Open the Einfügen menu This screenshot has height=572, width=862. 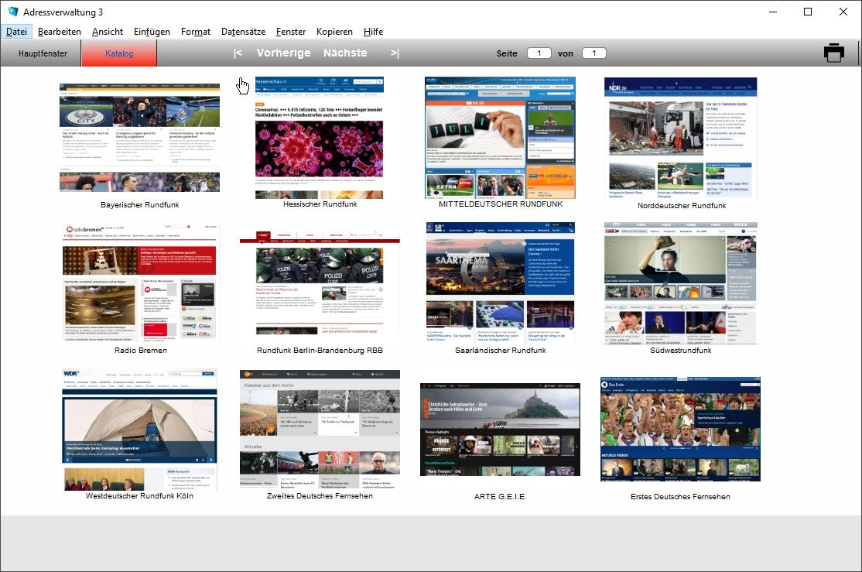click(152, 32)
